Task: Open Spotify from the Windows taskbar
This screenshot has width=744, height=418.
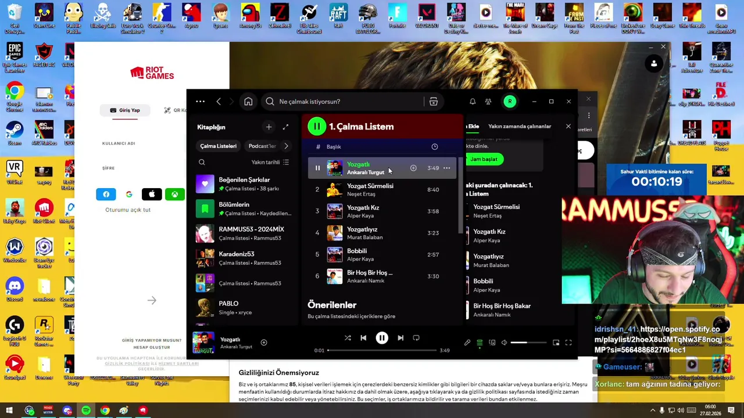Action: click(86, 410)
